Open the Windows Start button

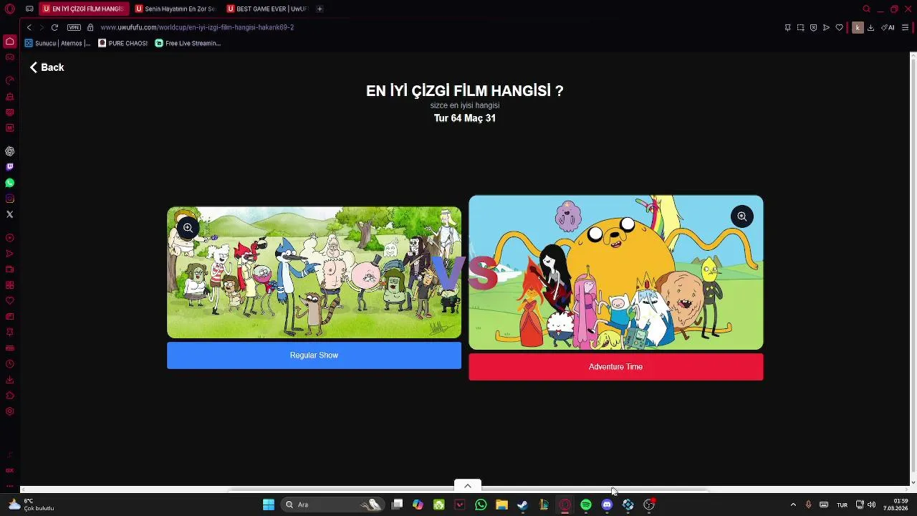[x=269, y=505]
